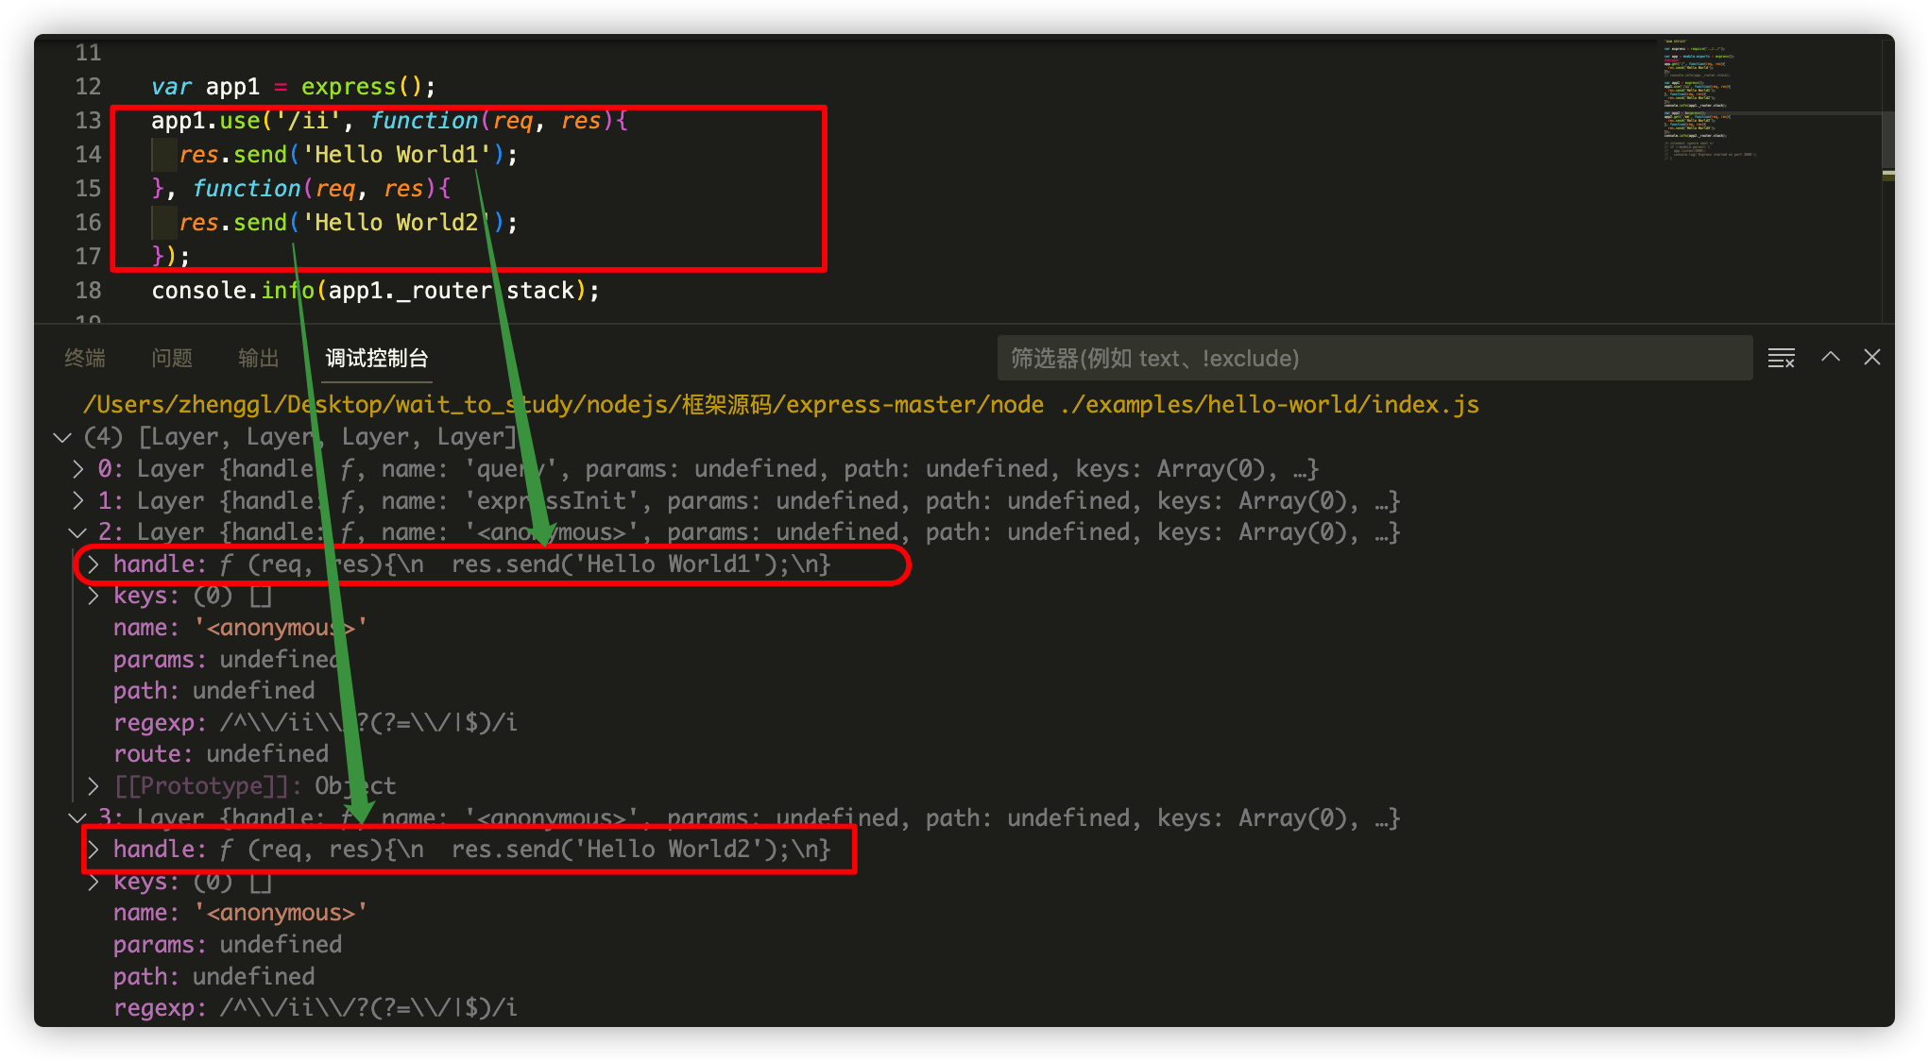Click the app1.use('/ii', function line

[390, 121]
